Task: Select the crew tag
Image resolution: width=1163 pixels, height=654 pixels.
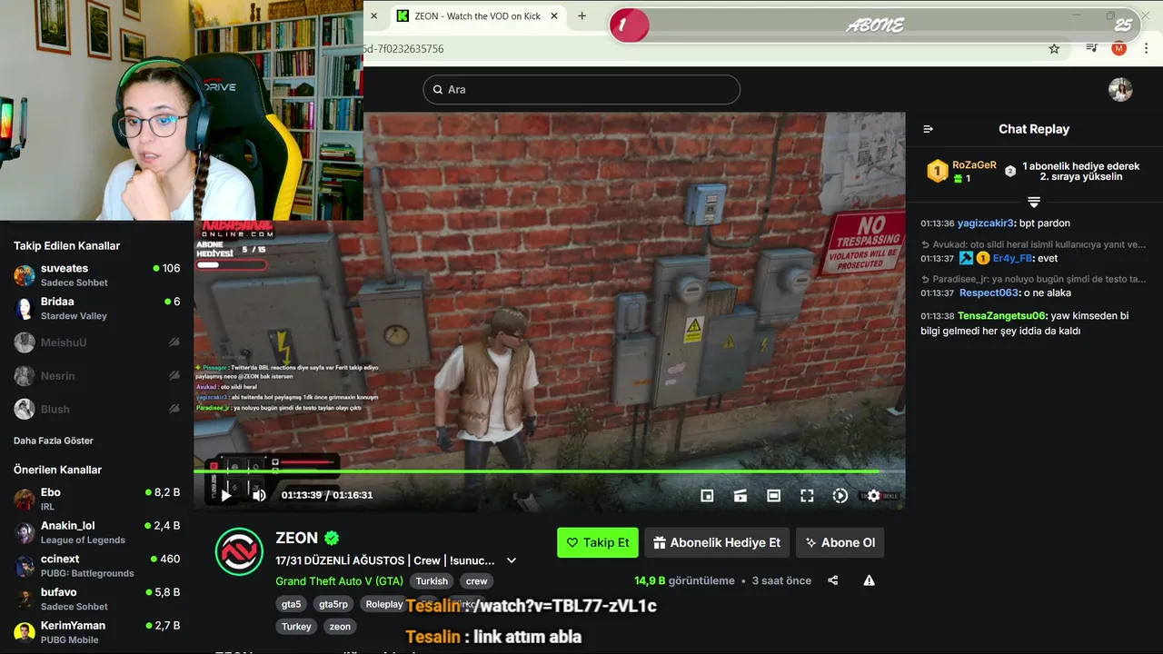Action: (477, 581)
